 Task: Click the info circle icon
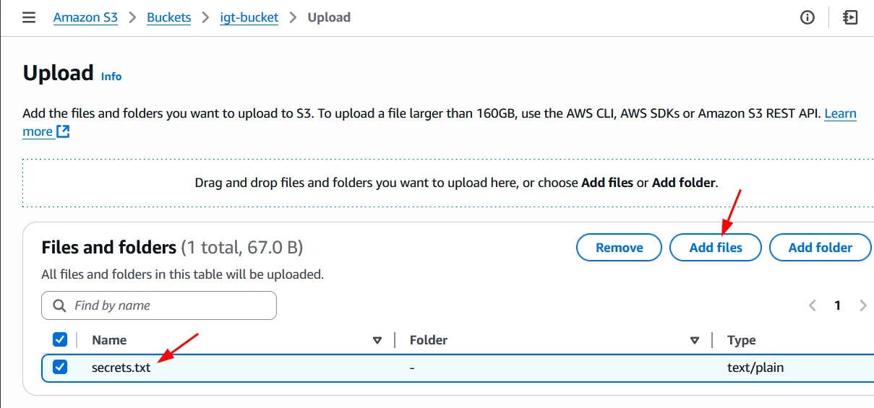807,17
